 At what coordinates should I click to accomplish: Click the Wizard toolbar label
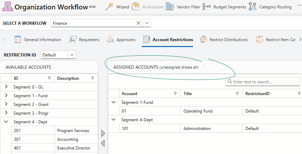tap(122, 7)
